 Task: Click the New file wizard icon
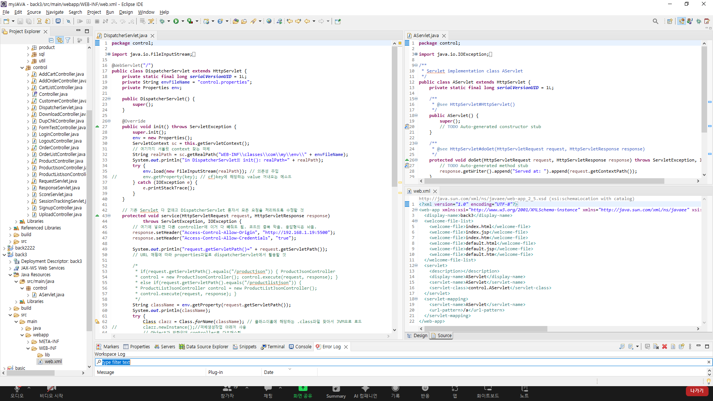point(6,22)
